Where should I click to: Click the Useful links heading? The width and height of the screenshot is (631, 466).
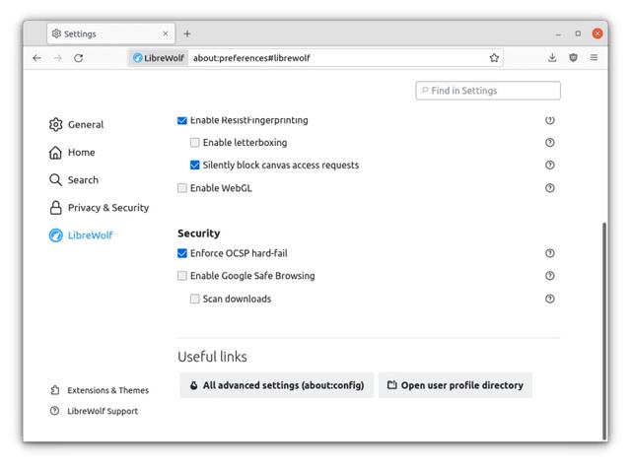pyautogui.click(x=213, y=357)
